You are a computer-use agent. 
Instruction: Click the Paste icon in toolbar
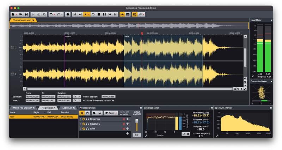44,14
